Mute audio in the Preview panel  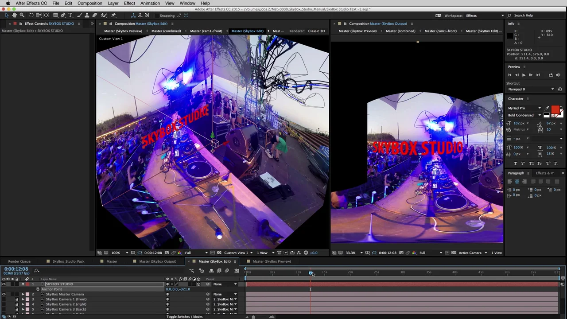pos(558,75)
